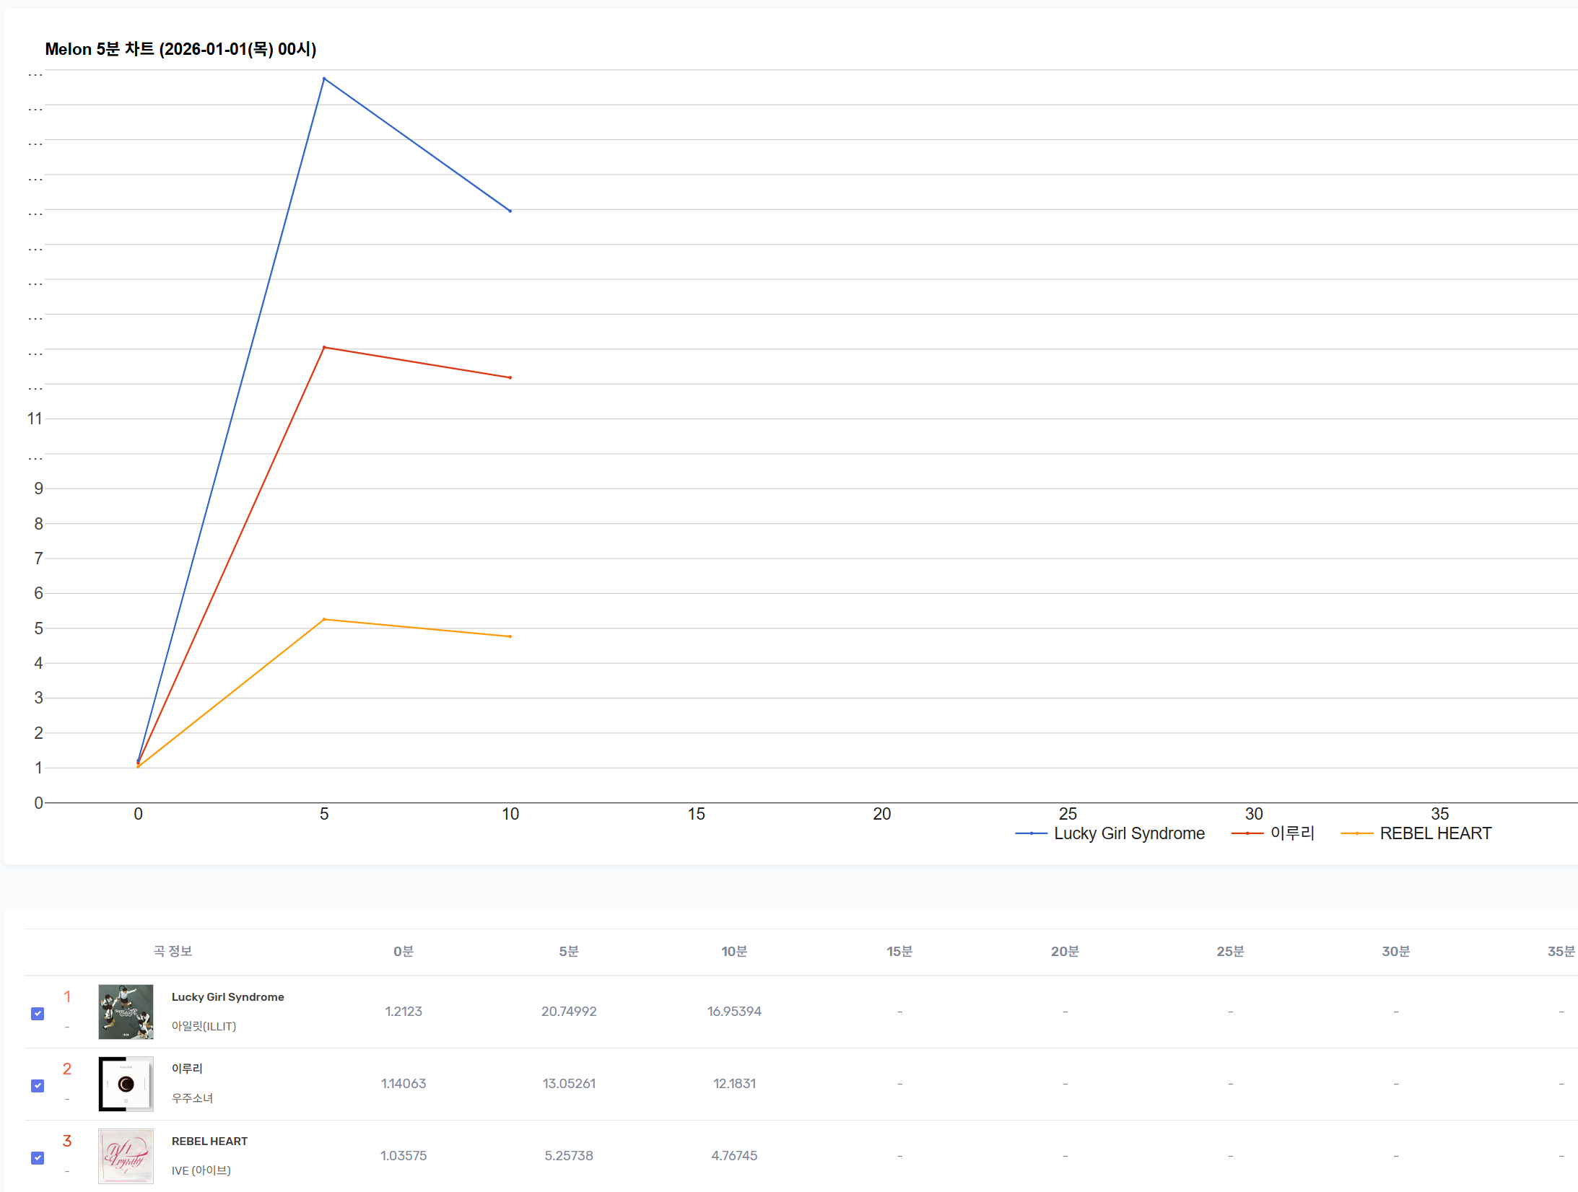Click the red line data point at minute 10
1578x1192 pixels.
pyautogui.click(x=510, y=377)
